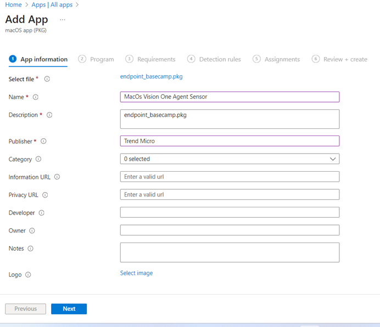Click the Owner text field

coord(230,230)
